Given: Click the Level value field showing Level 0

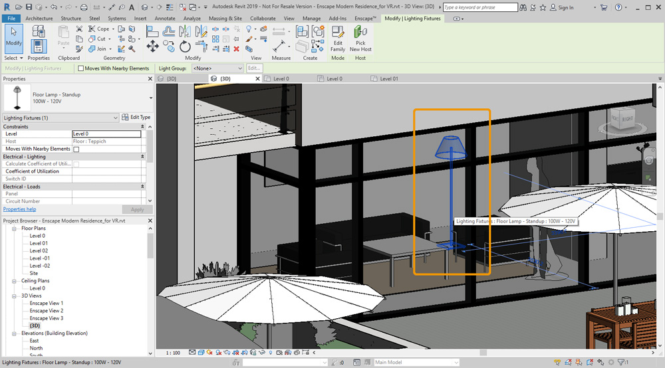Looking at the screenshot, I should [x=106, y=134].
